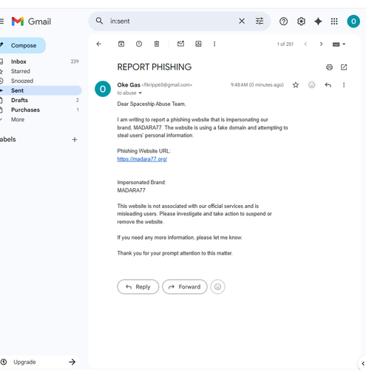Viewport: 366px width, 370px height.
Task: Clear the search with the X icon
Action: [242, 21]
